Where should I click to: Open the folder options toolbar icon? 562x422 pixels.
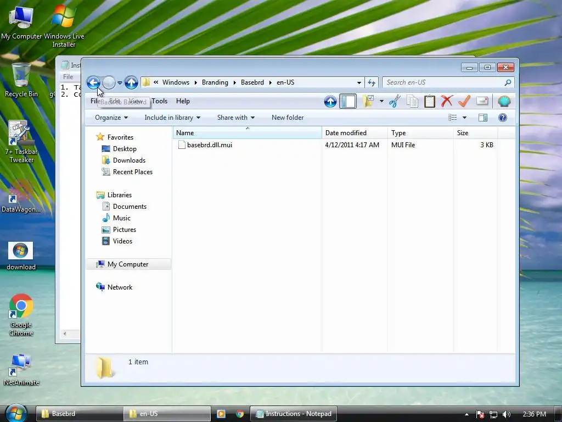coord(368,101)
